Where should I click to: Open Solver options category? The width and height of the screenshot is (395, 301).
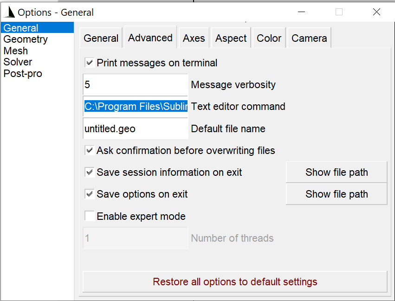[18, 62]
